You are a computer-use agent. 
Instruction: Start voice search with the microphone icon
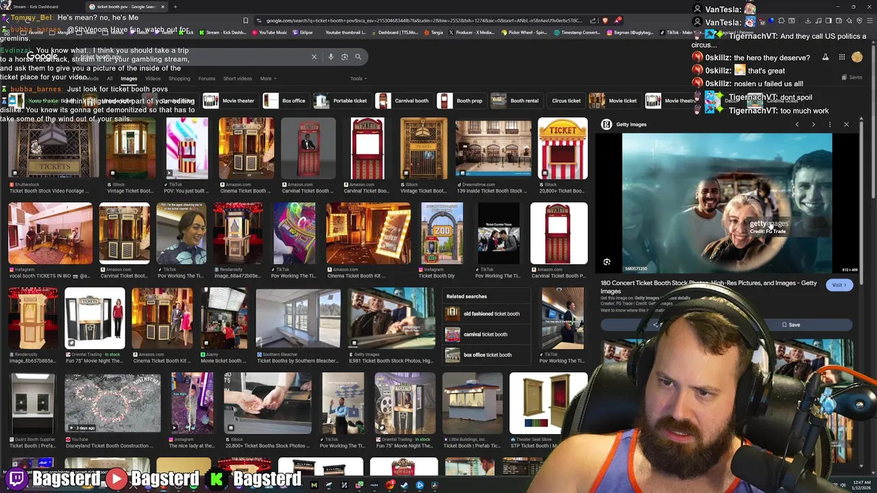point(331,57)
